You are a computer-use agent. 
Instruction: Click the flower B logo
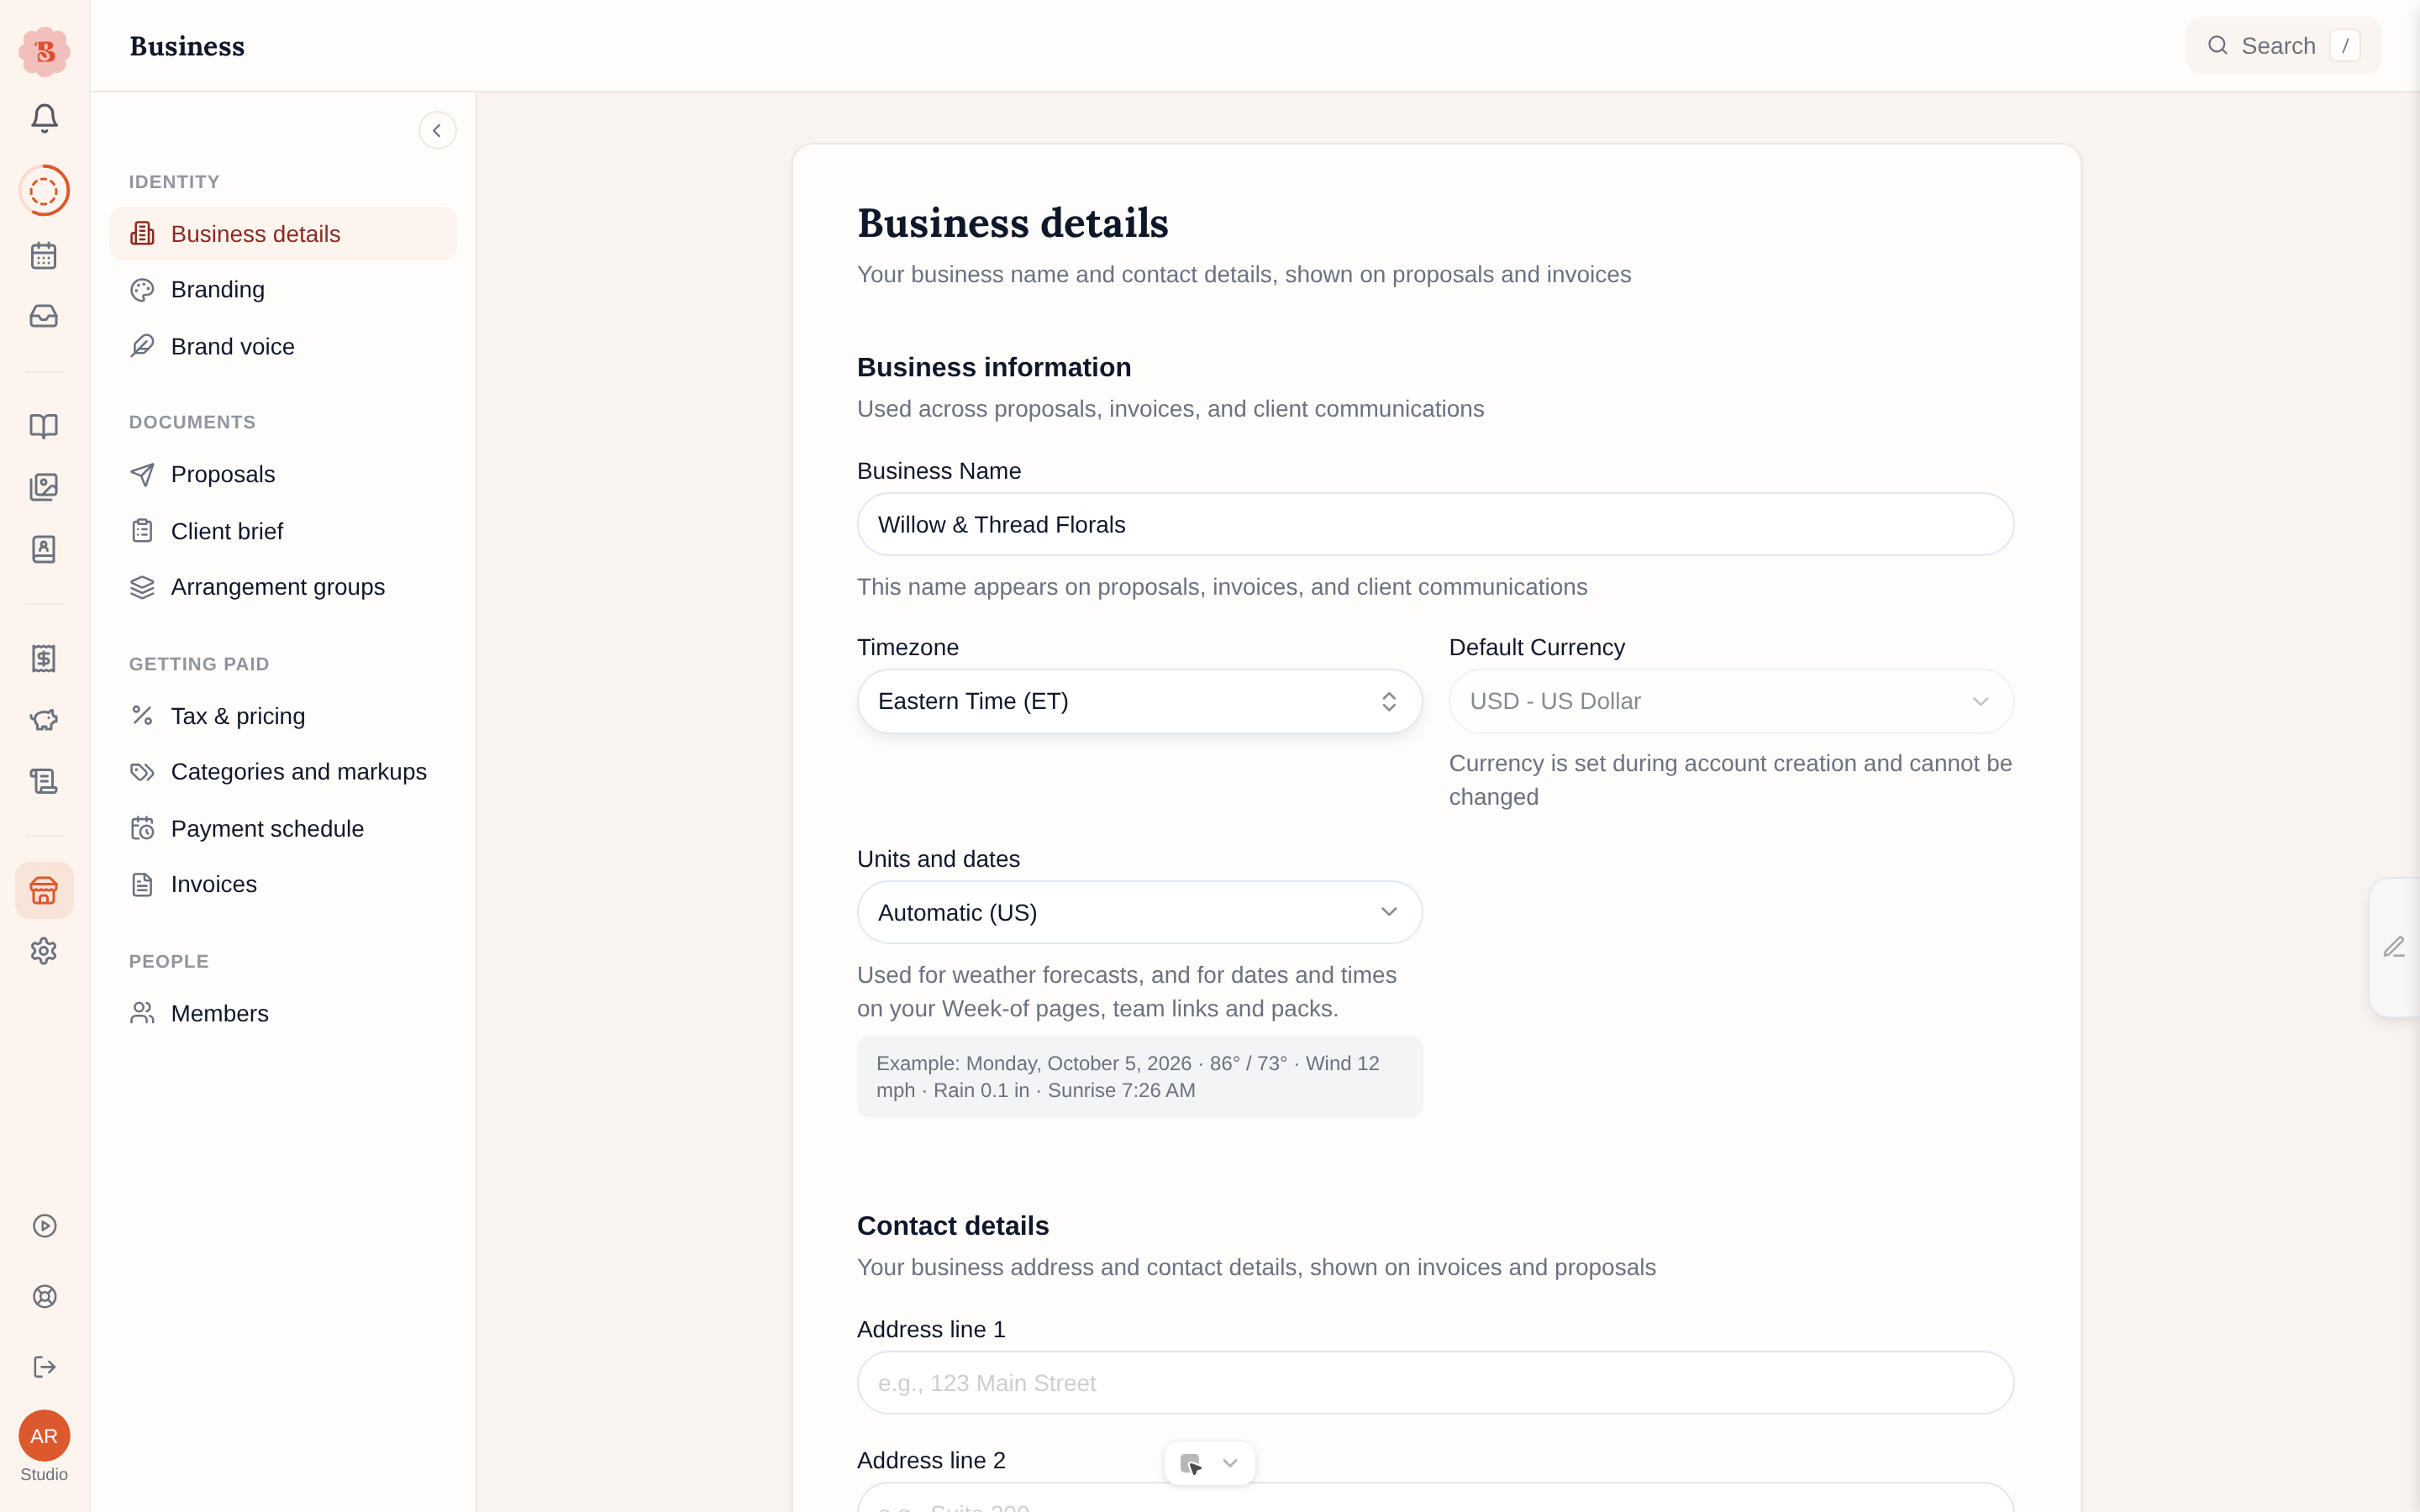click(x=44, y=51)
